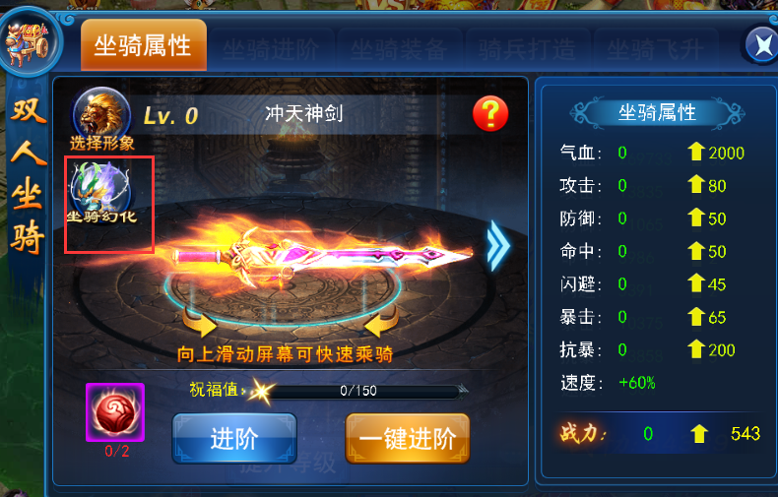This screenshot has height=497, width=778.
Task: Switch to the 坐骑进阶 tab
Action: [271, 49]
